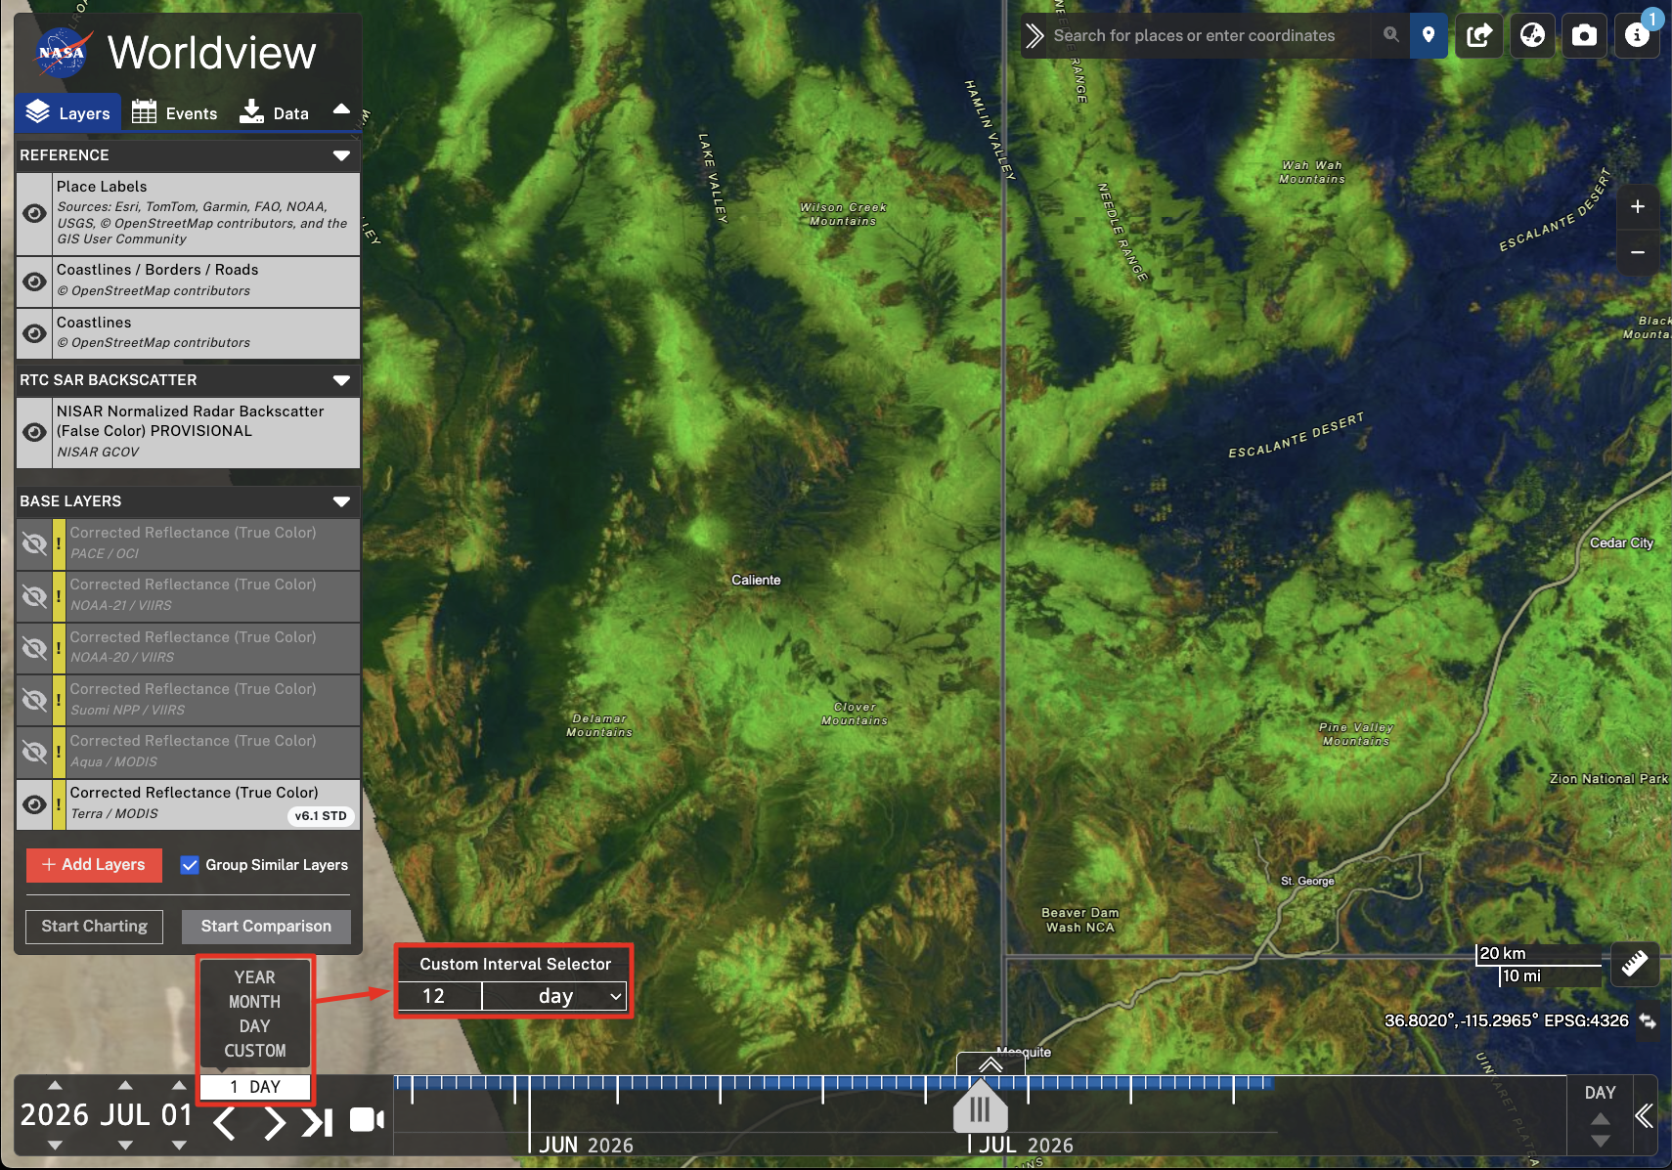The width and height of the screenshot is (1672, 1170).
Task: Select MONTH interval option
Action: [x=255, y=1002]
